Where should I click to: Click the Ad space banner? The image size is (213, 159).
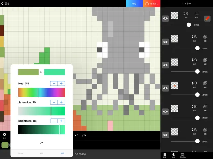pyautogui.click(x=80, y=154)
